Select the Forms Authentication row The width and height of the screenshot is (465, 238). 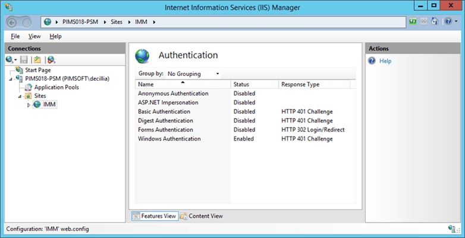(x=246, y=129)
